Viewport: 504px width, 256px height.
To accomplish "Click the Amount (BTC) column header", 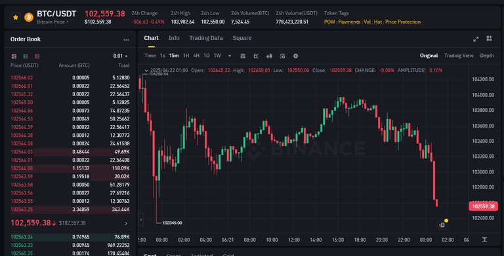I will [x=74, y=65].
